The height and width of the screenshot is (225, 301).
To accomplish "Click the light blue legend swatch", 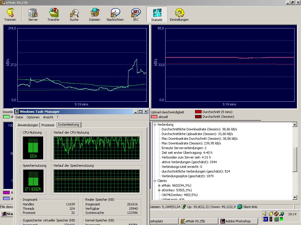I will click(6, 199).
